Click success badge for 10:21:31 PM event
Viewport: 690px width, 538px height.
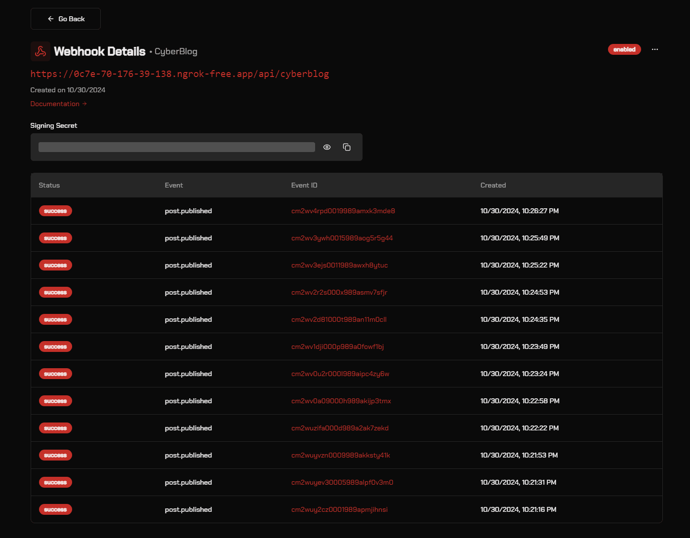point(55,482)
